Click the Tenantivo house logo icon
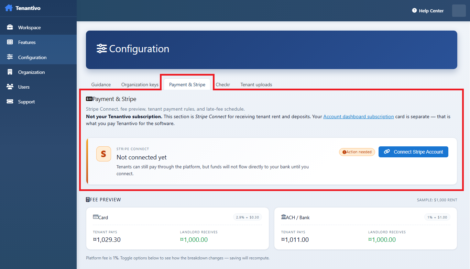The image size is (470, 269). click(9, 8)
